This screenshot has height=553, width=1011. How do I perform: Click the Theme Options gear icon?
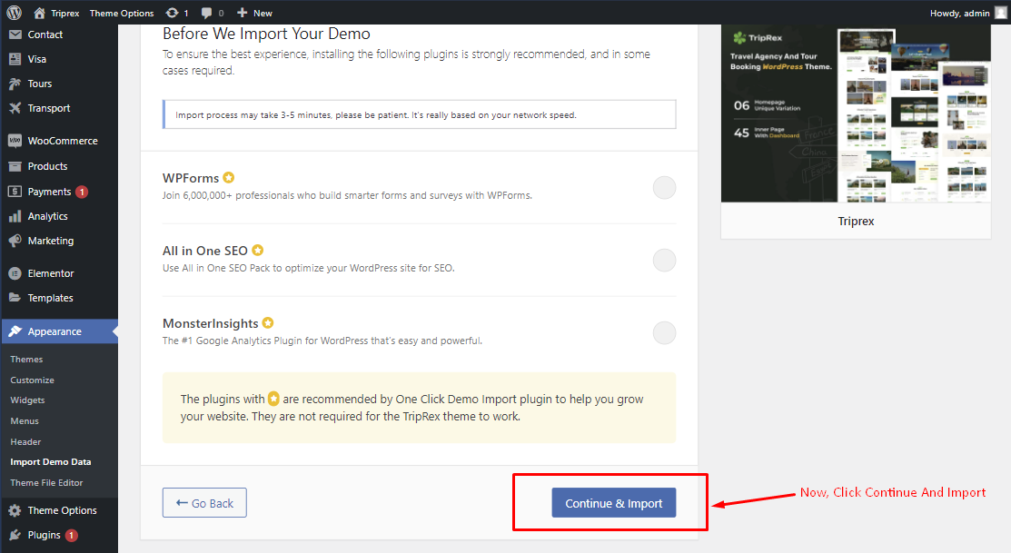coord(15,510)
